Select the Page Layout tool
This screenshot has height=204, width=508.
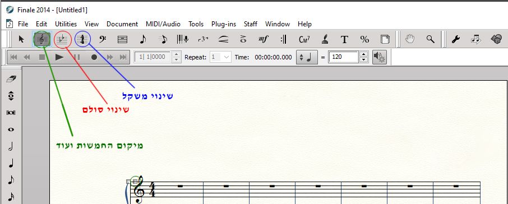385,39
